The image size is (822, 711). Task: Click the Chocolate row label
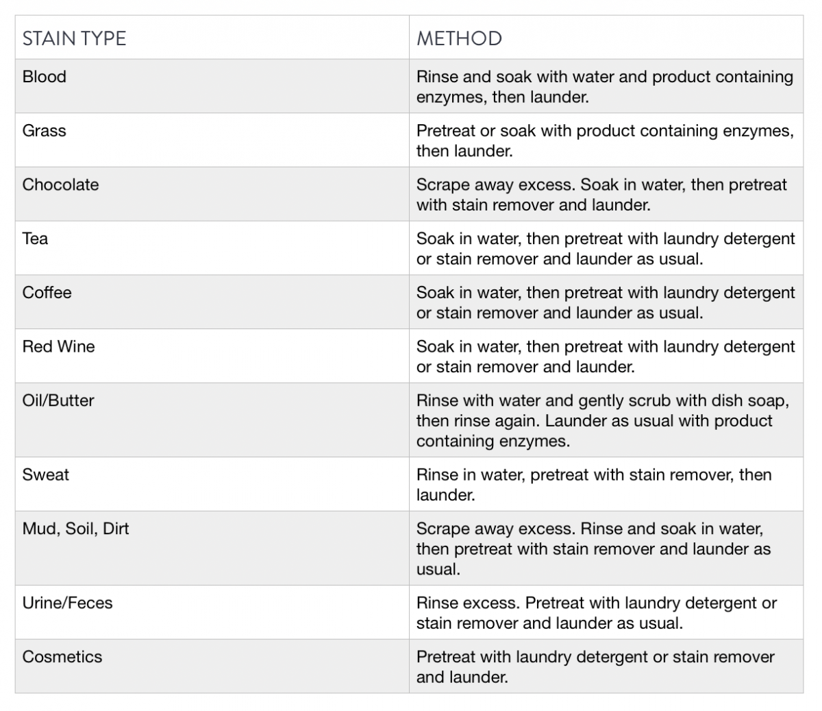pos(60,185)
